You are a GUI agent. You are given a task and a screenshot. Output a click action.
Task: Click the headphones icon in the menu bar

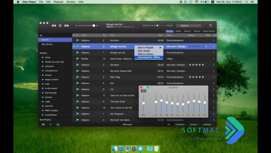tap(181, 2)
